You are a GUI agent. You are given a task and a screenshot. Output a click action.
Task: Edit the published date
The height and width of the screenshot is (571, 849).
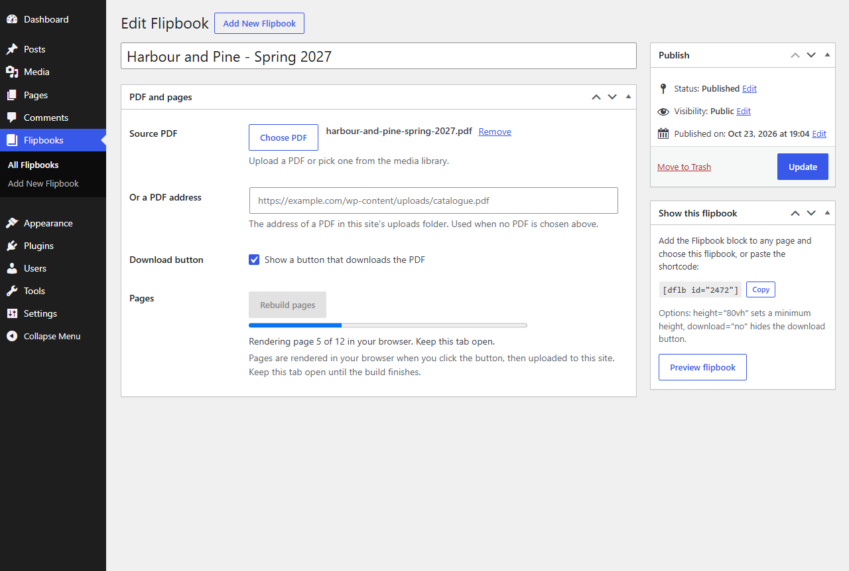point(819,133)
